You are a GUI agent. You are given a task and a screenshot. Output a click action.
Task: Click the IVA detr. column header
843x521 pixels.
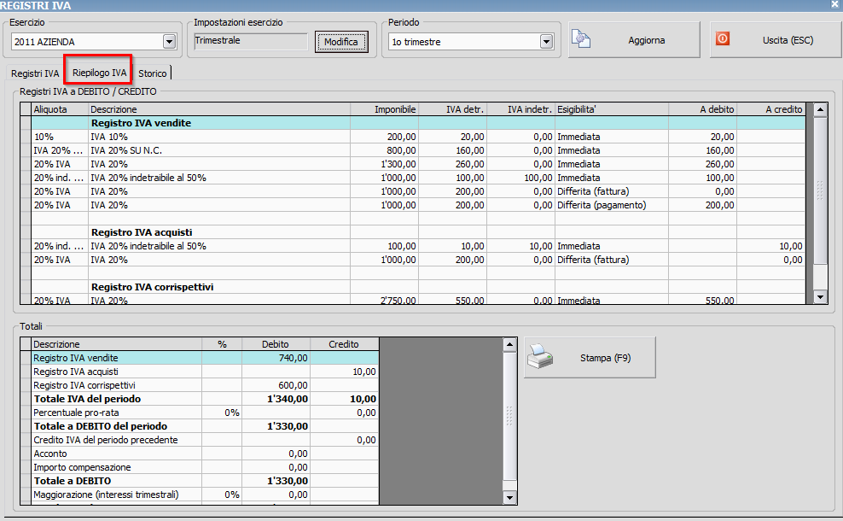pos(453,109)
